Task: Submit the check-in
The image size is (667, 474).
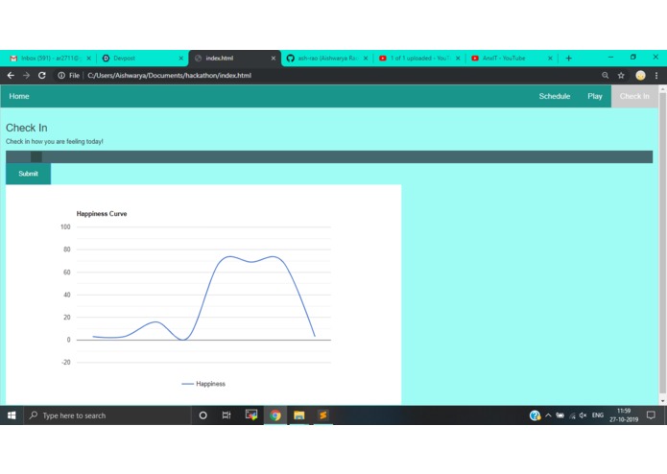Action: tap(28, 174)
